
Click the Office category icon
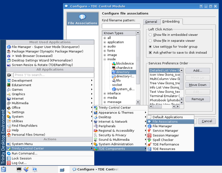(x=9, y=108)
